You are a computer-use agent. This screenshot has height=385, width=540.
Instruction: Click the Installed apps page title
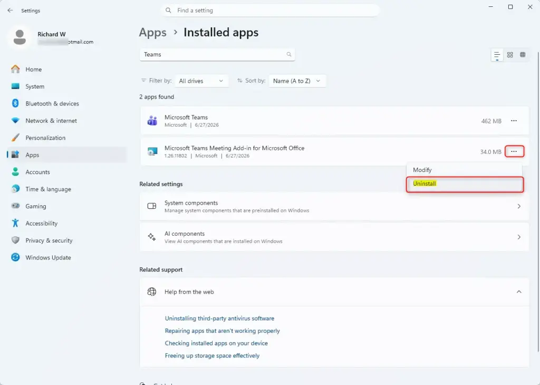coord(221,32)
